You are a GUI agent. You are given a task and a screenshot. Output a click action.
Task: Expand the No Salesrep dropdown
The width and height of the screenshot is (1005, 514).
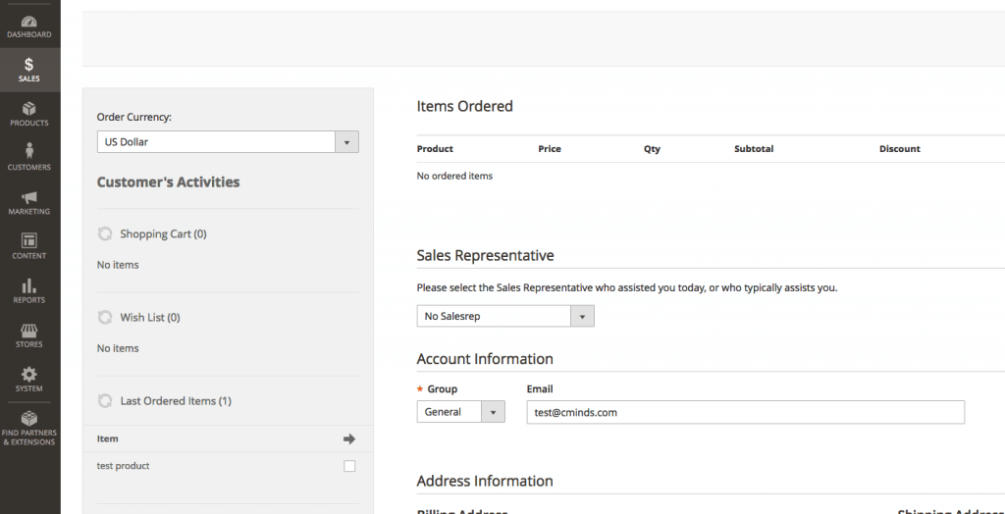(504, 316)
